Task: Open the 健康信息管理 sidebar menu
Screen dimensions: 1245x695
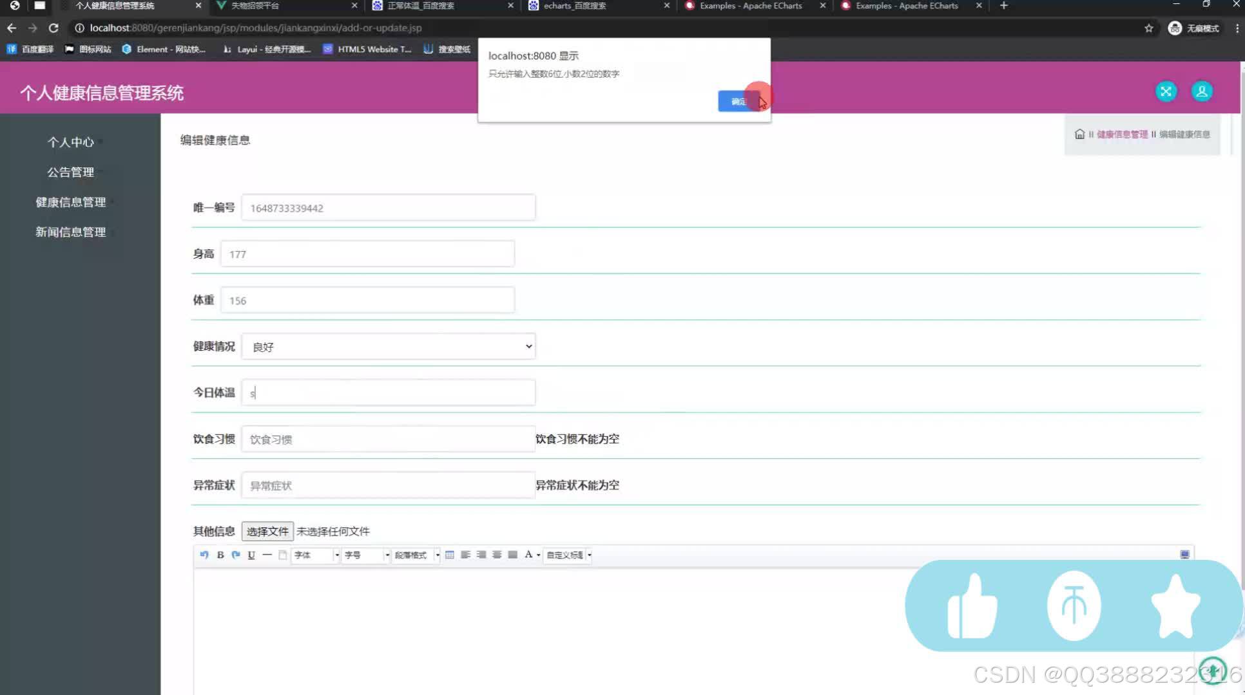Action: [72, 202]
